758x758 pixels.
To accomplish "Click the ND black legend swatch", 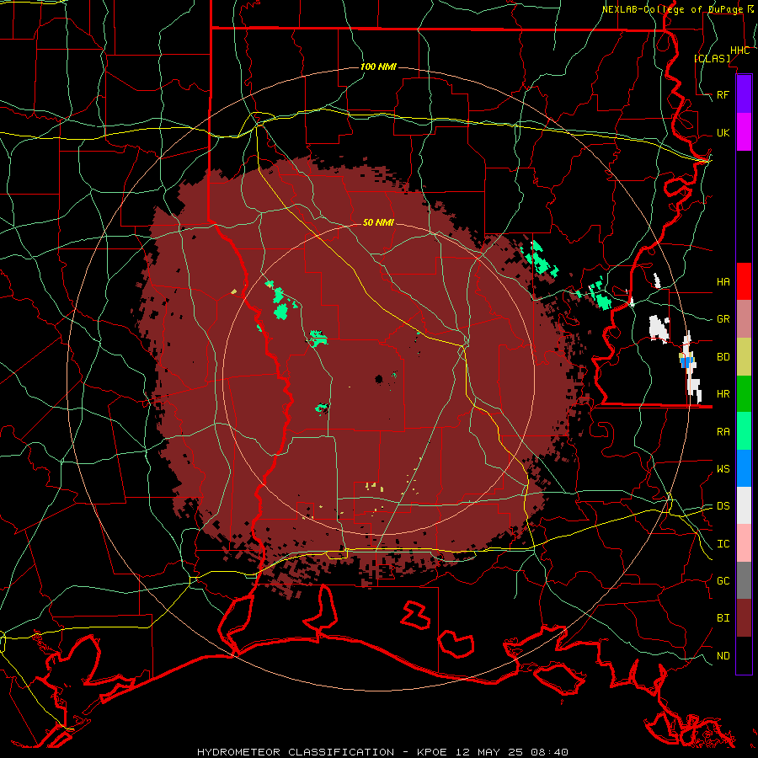I will (744, 655).
